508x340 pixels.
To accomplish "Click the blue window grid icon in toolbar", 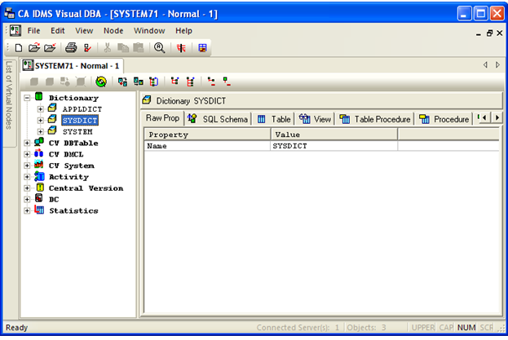I will pos(202,48).
